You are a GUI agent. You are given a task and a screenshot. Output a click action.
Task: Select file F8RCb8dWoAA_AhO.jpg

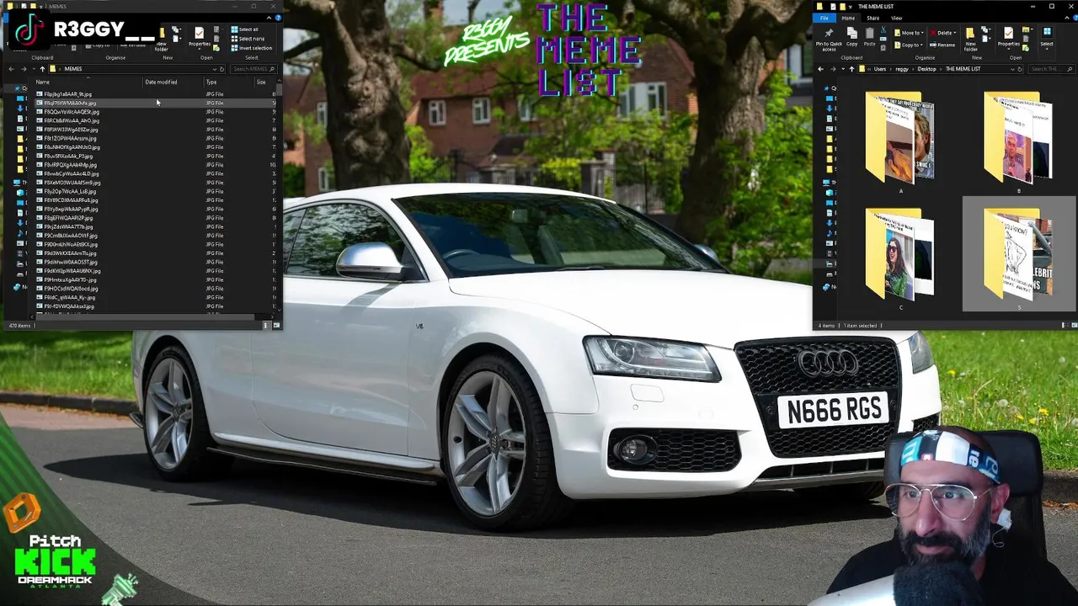69,120
